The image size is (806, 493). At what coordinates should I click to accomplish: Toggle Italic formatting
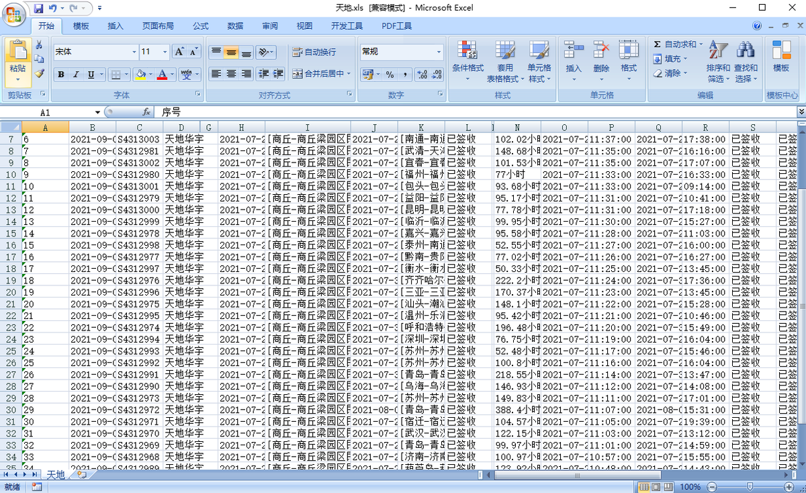[x=76, y=75]
